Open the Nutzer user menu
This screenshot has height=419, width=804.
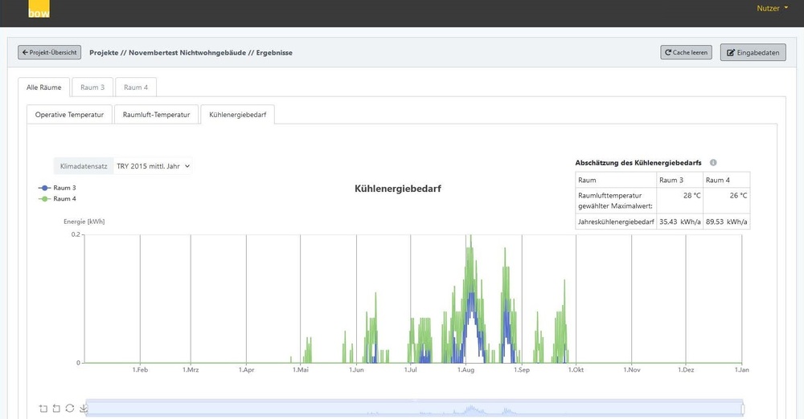772,8
